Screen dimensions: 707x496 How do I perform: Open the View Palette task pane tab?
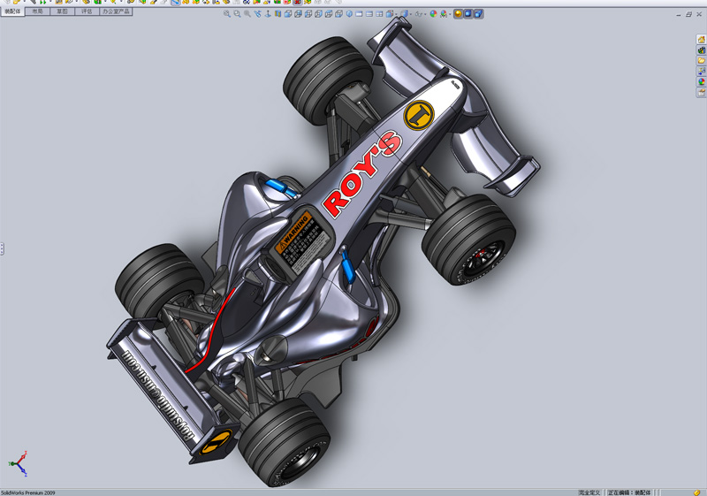pos(701,72)
